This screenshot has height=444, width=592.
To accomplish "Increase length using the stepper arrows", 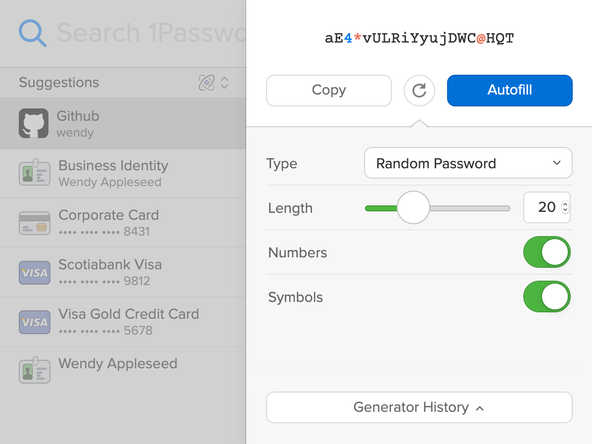I will 564,204.
